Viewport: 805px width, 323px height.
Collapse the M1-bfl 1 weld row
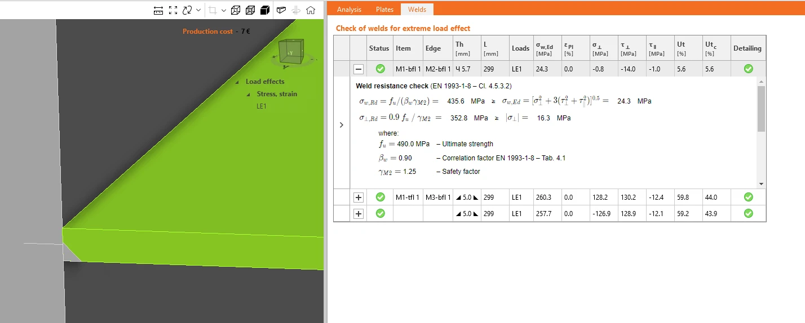point(359,69)
